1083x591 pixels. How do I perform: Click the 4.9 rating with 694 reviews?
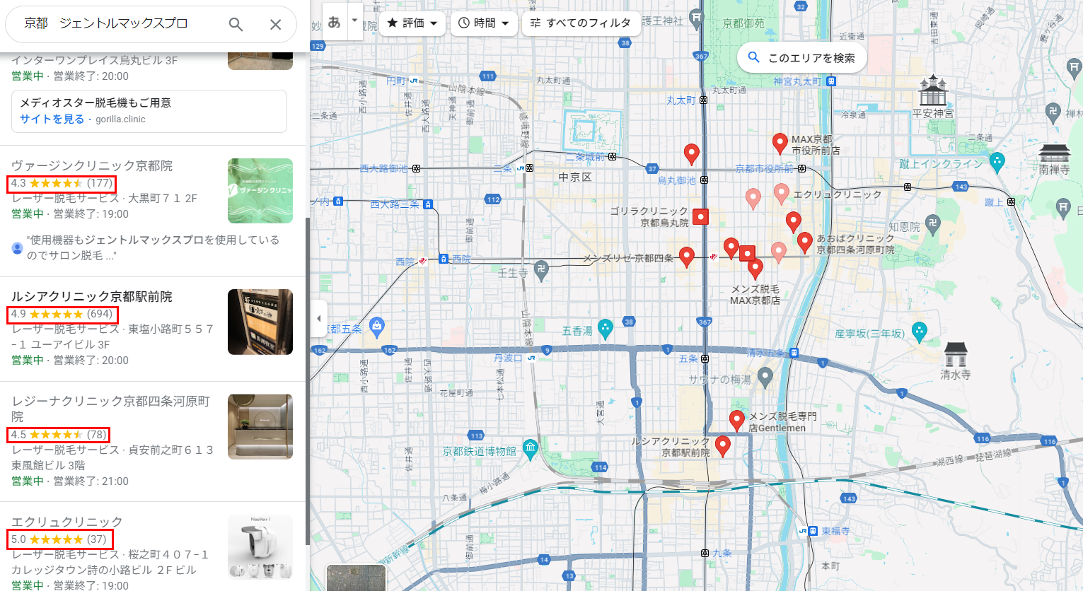(x=62, y=314)
